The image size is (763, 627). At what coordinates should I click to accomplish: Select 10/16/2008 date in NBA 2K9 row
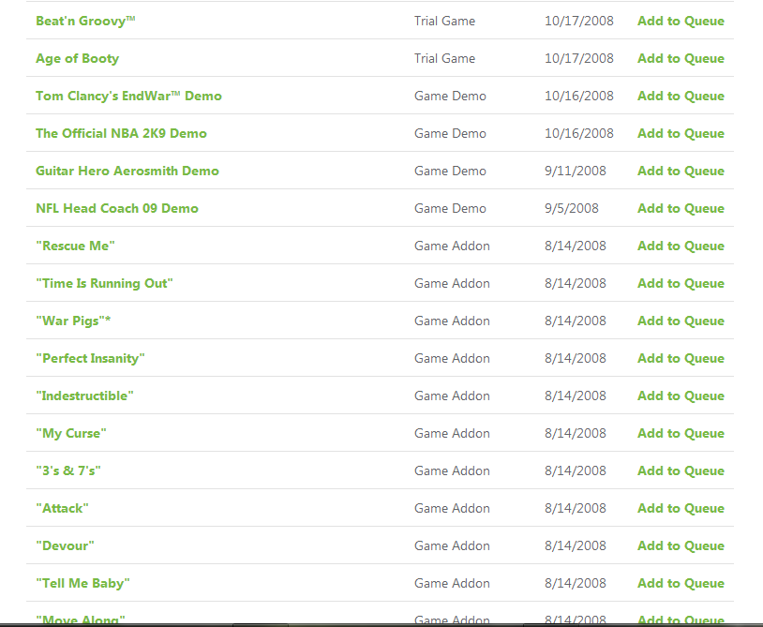click(x=579, y=133)
